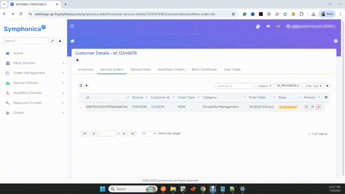Copy the order in the Actions column
The width and height of the screenshot is (345, 194).
pos(306,107)
